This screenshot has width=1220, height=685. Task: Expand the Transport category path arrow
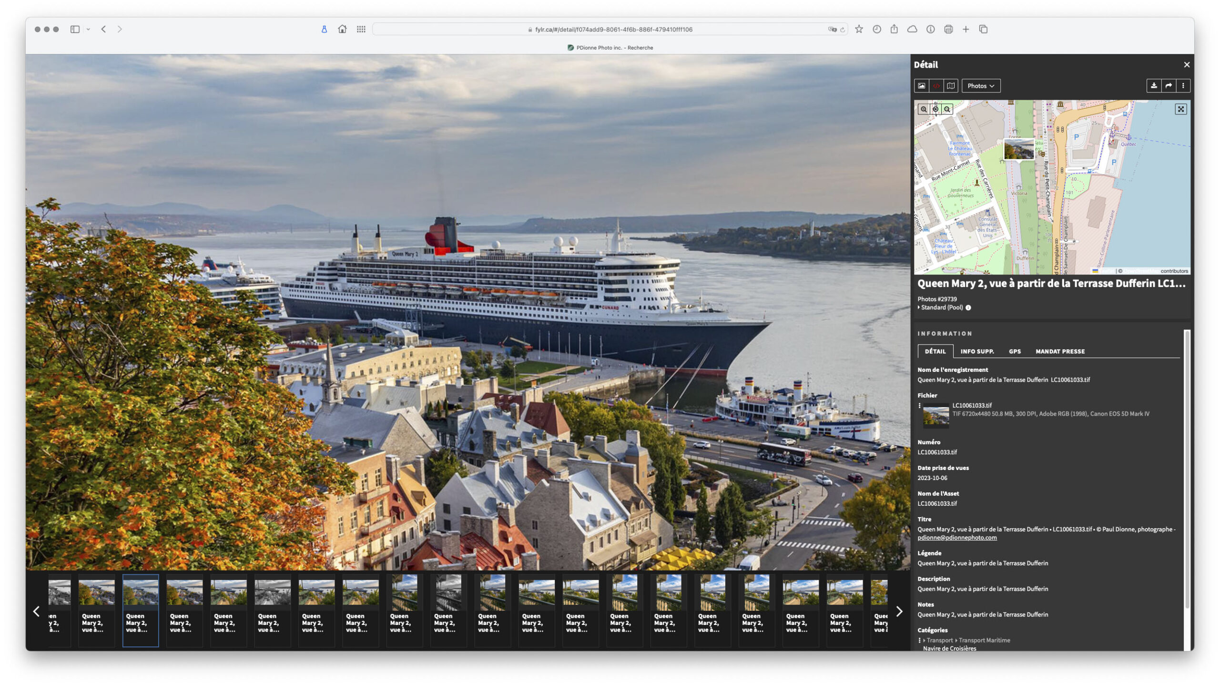coord(924,641)
